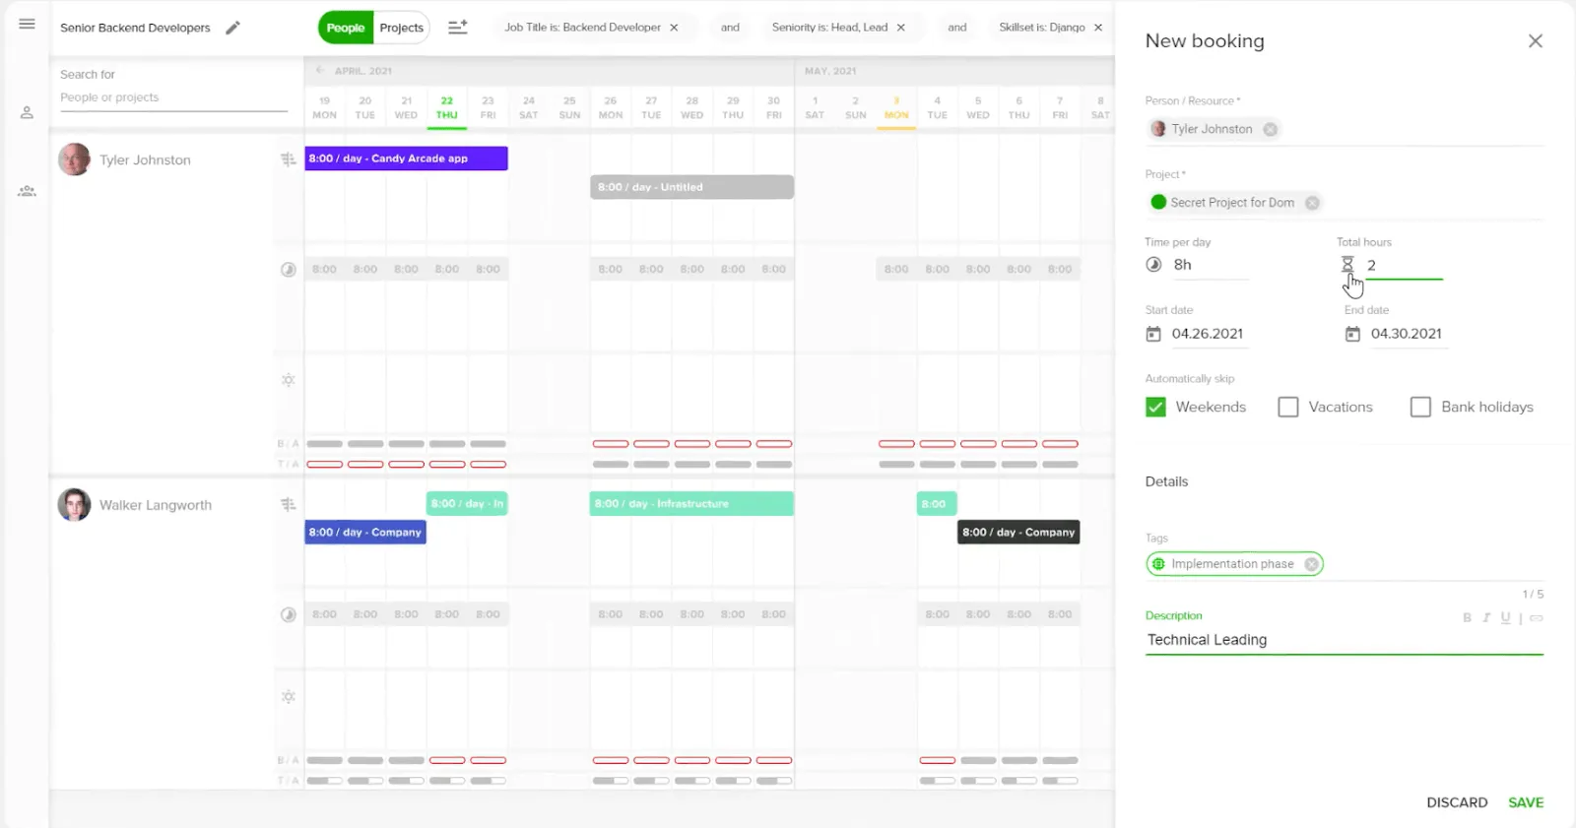Toggle the second 'and' filter operator
Image resolution: width=1576 pixels, height=828 pixels.
[x=957, y=28]
